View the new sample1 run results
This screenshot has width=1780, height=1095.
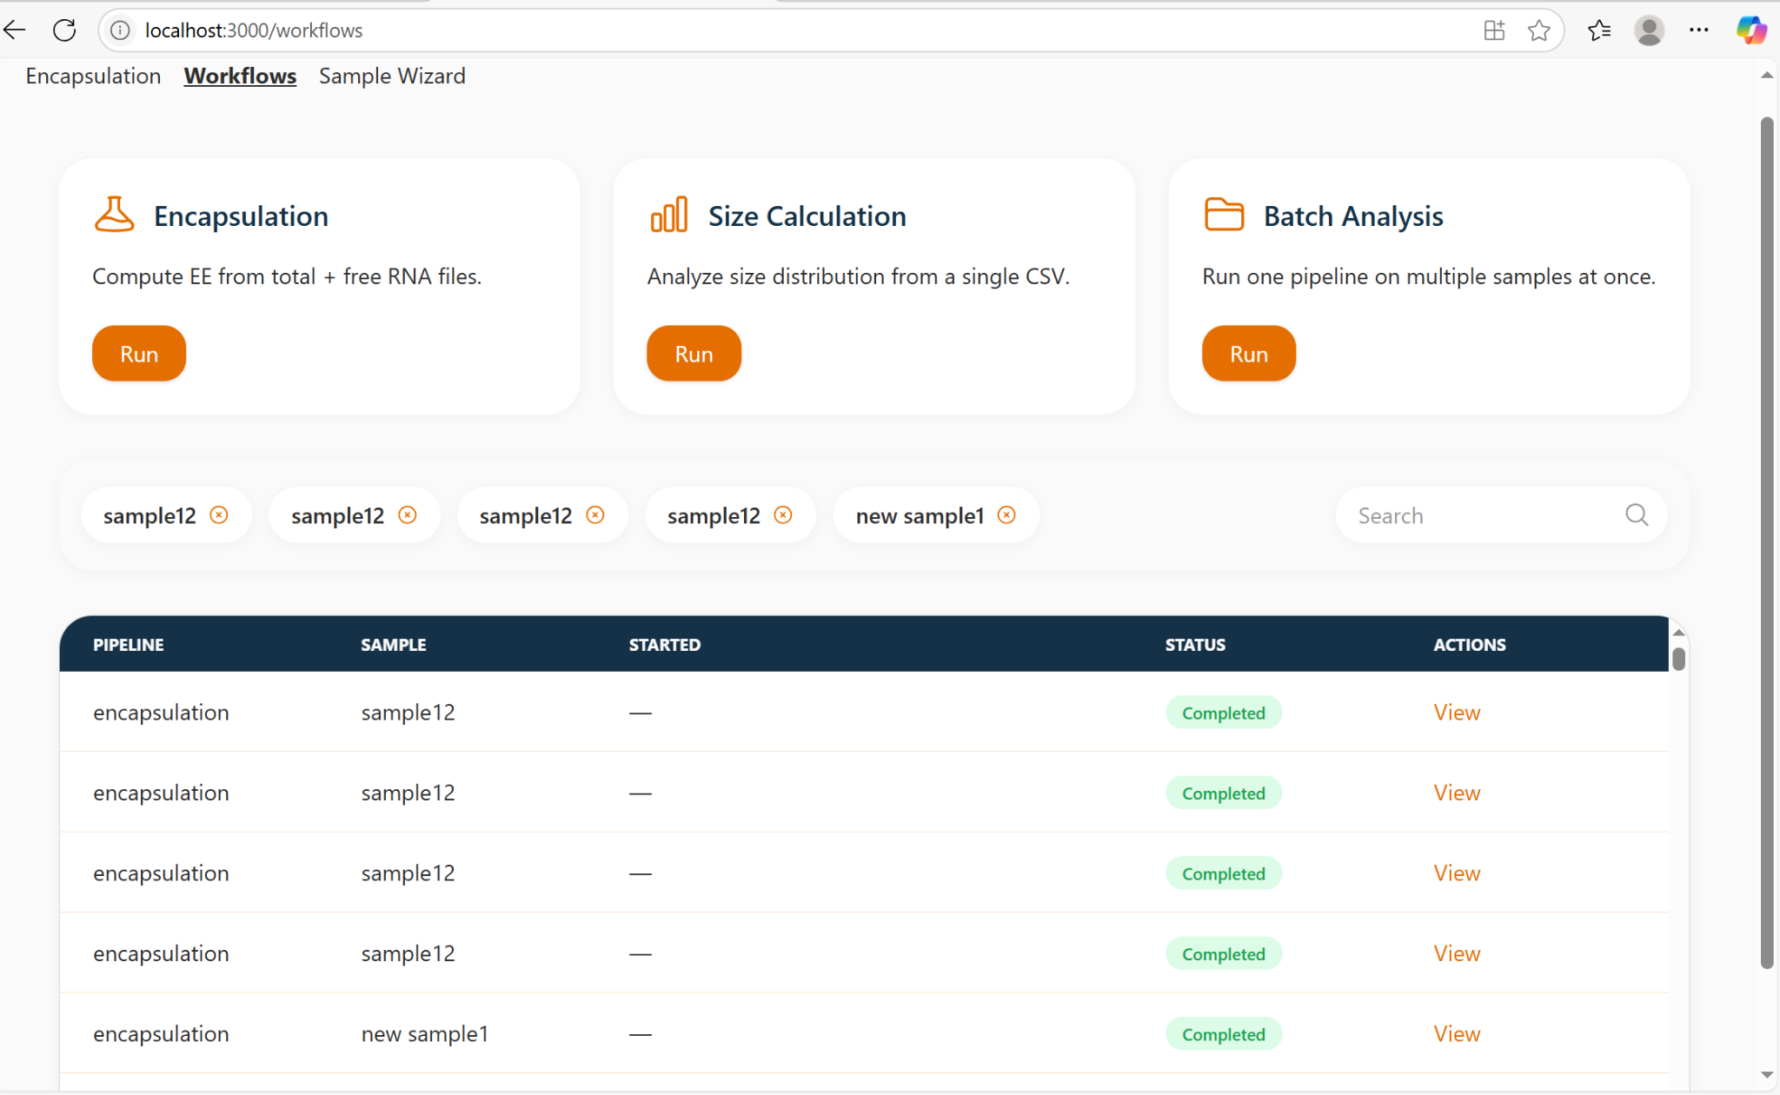pos(1456,1033)
